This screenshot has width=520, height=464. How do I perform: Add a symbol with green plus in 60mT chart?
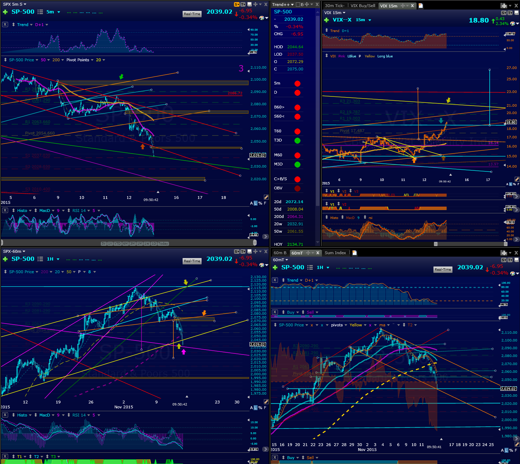click(275, 268)
